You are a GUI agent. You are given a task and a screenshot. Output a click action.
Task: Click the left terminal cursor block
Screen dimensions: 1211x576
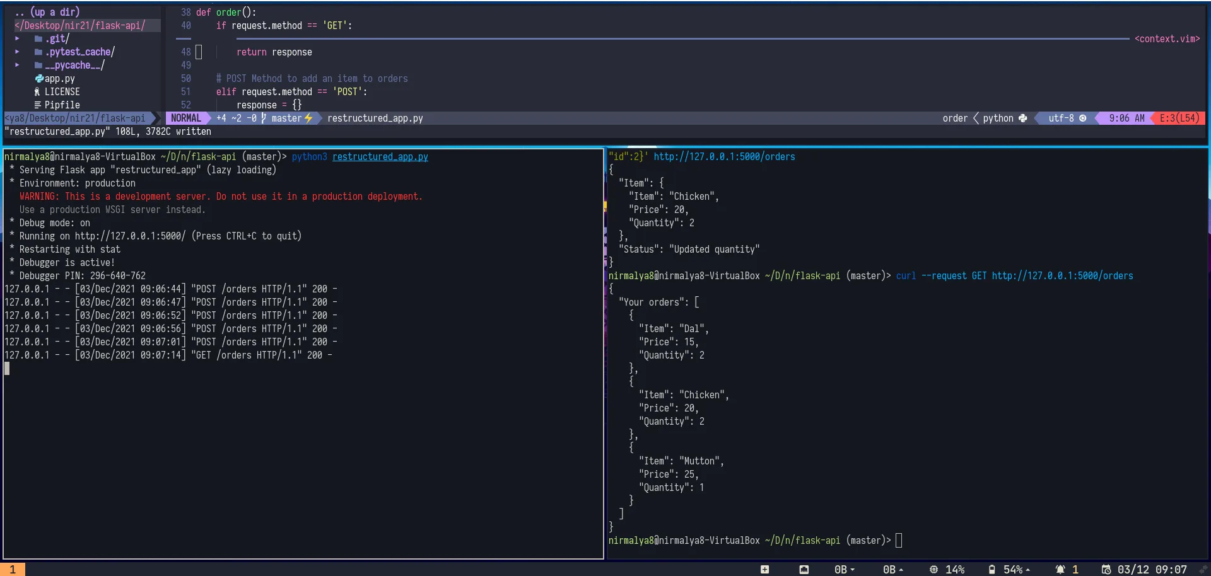7,369
